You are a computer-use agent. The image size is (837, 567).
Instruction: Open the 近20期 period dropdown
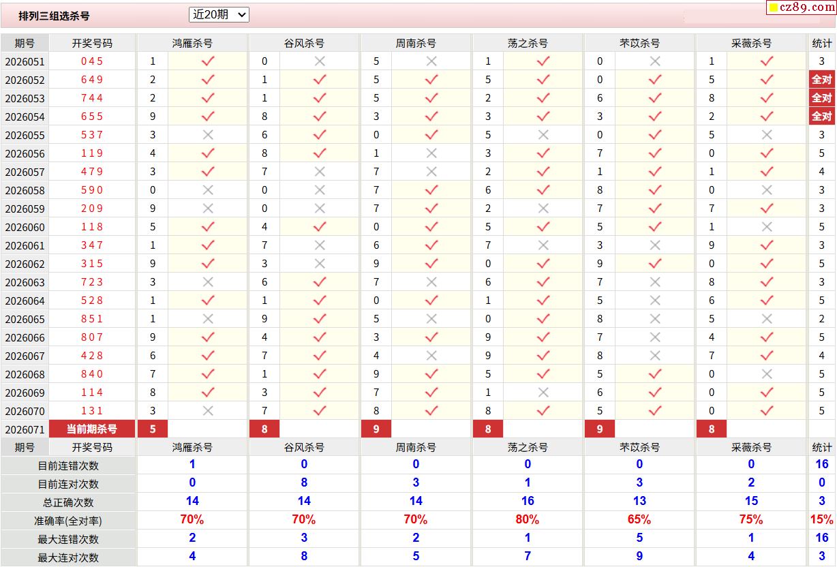coord(219,14)
